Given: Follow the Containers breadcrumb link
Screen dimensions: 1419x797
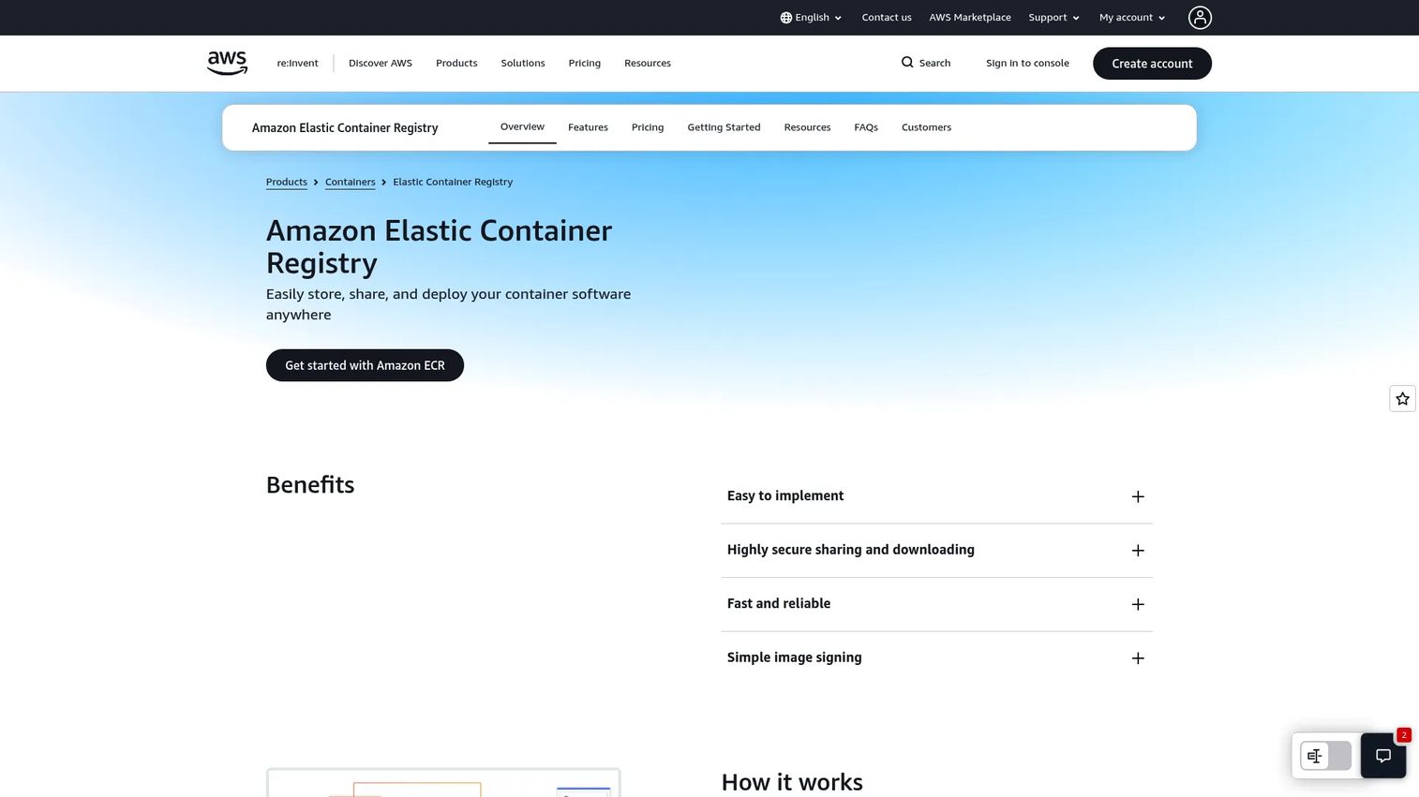Looking at the screenshot, I should tap(351, 182).
